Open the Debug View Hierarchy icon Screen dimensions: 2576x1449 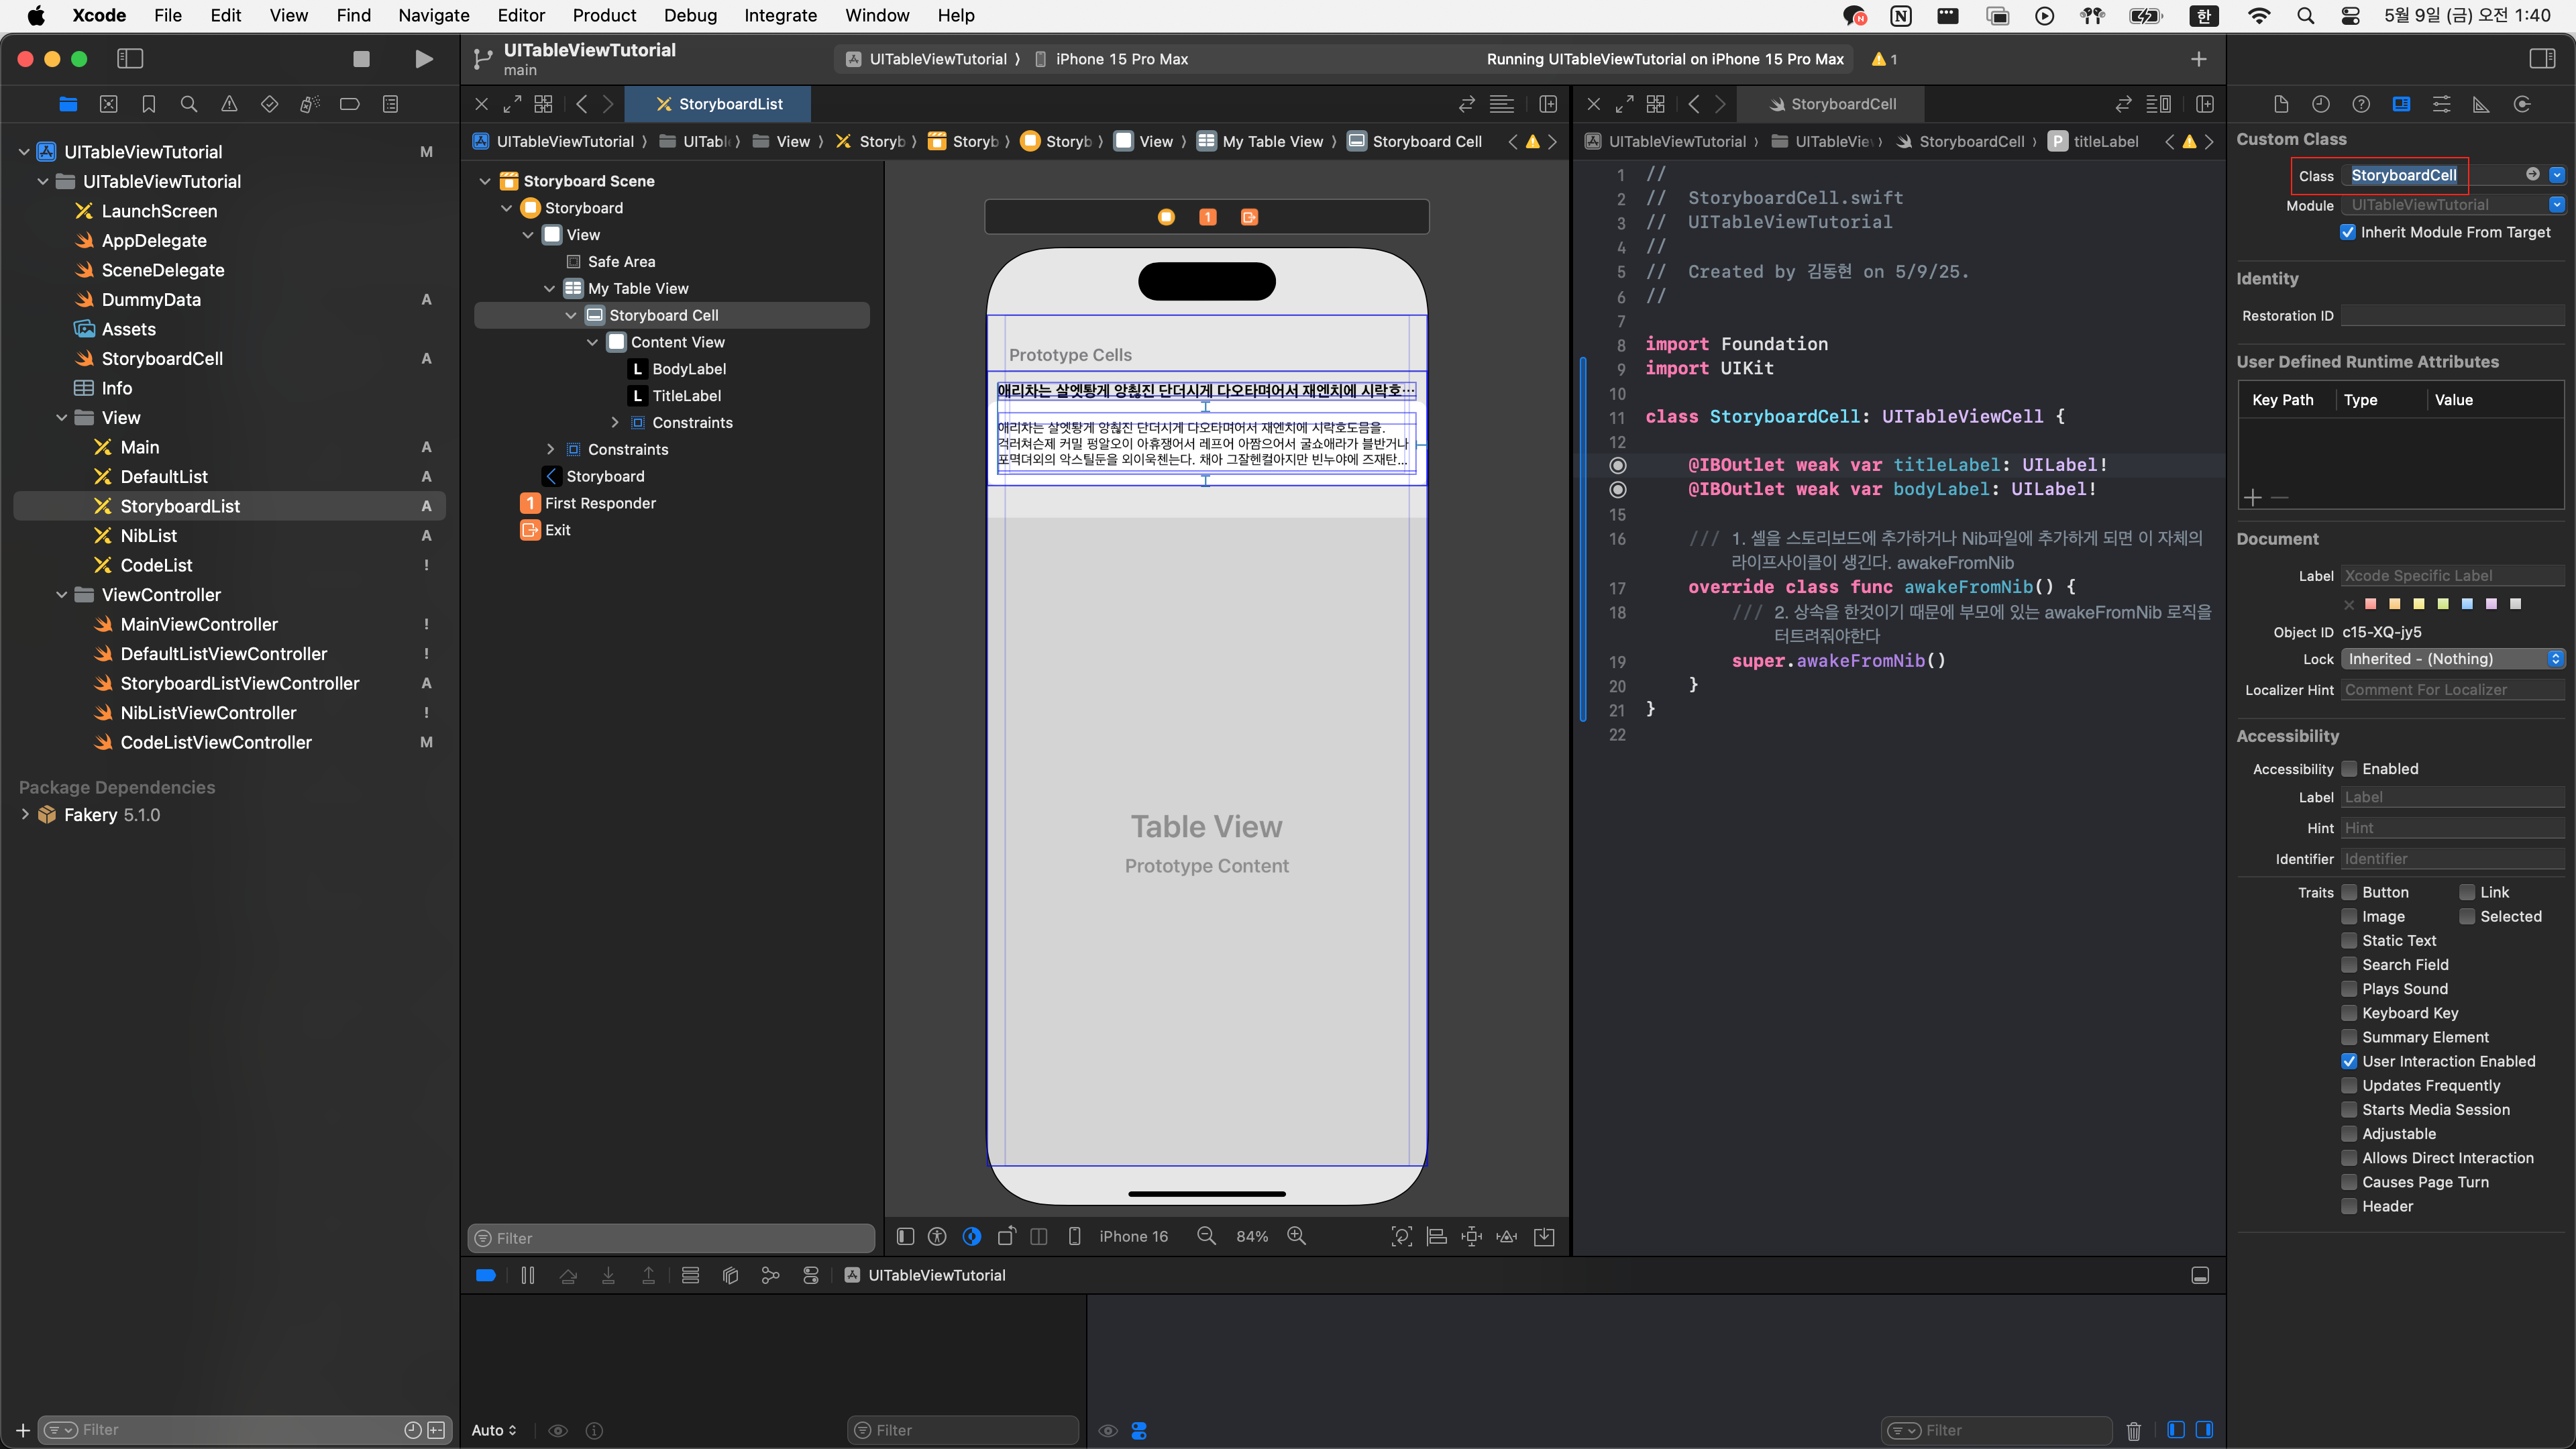pyautogui.click(x=730, y=1275)
